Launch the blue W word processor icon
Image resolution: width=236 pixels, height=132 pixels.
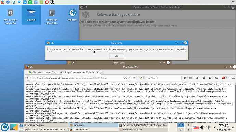tap(25, 2)
